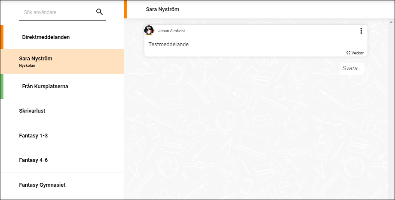
Task: Click the Johan Almkvist sender name
Action: tap(171, 31)
